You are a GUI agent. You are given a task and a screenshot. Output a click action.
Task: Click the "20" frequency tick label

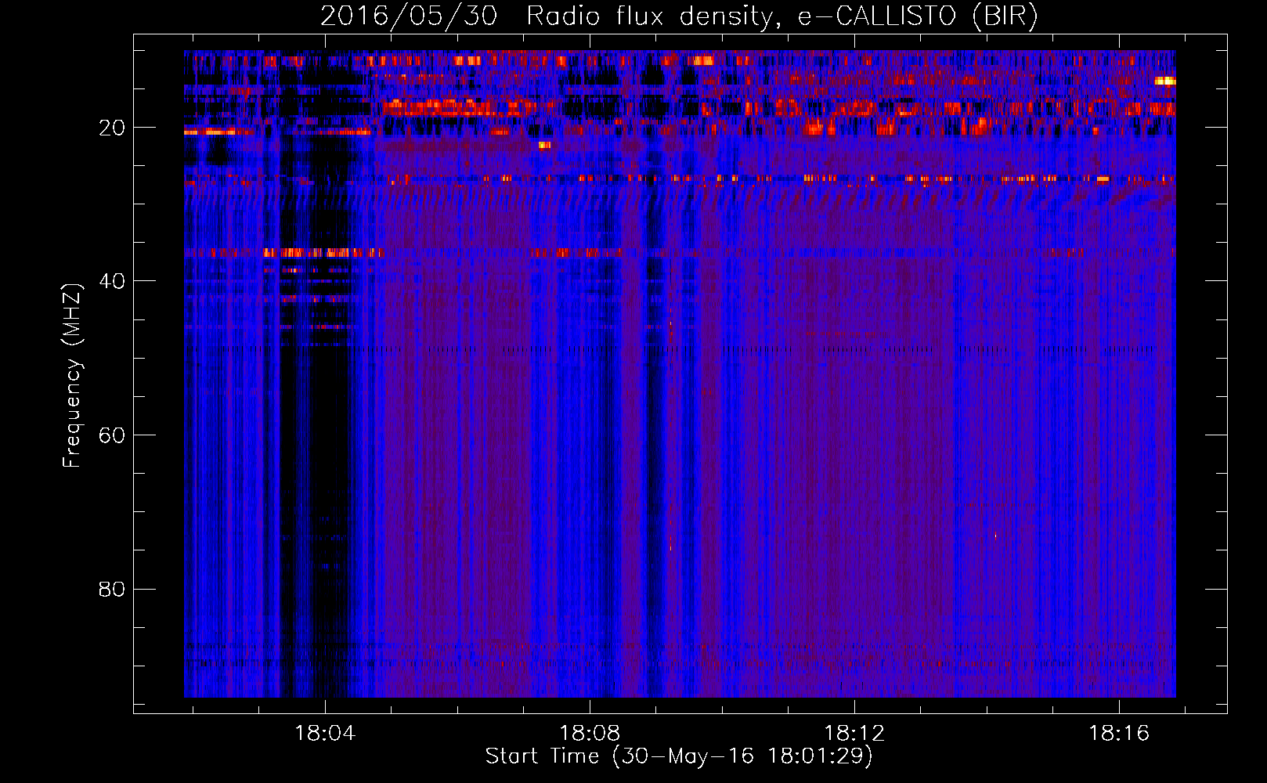click(112, 128)
